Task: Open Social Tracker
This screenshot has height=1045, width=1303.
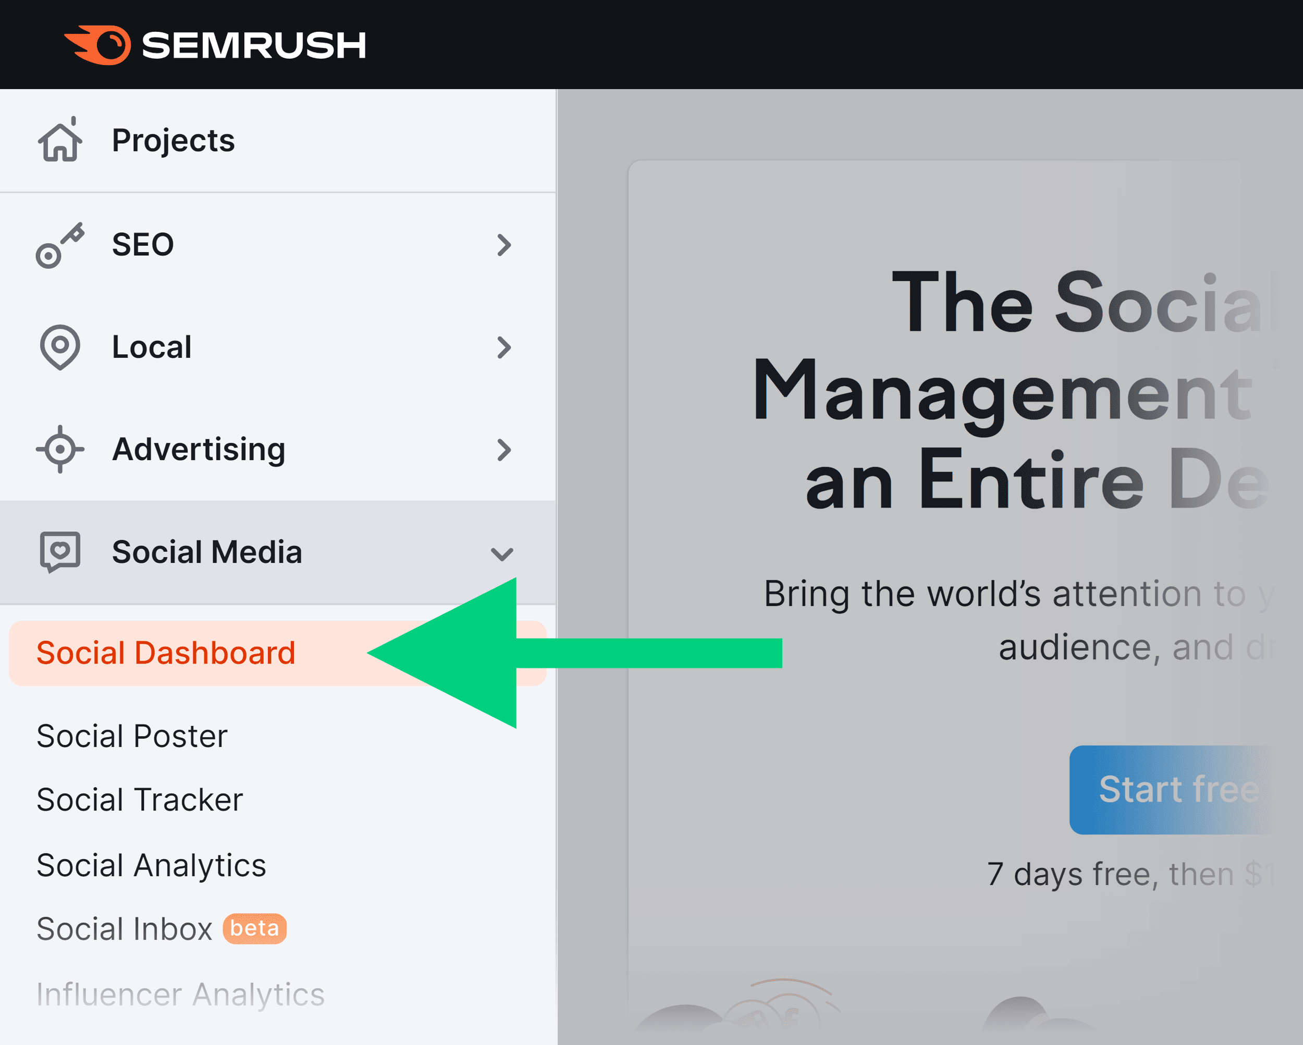Action: (139, 800)
